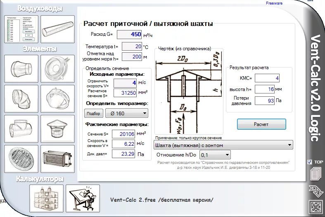This screenshot has height=217, width=325.
Task: Click the 'Определить типоразмер:' label
Action: (x=117, y=103)
